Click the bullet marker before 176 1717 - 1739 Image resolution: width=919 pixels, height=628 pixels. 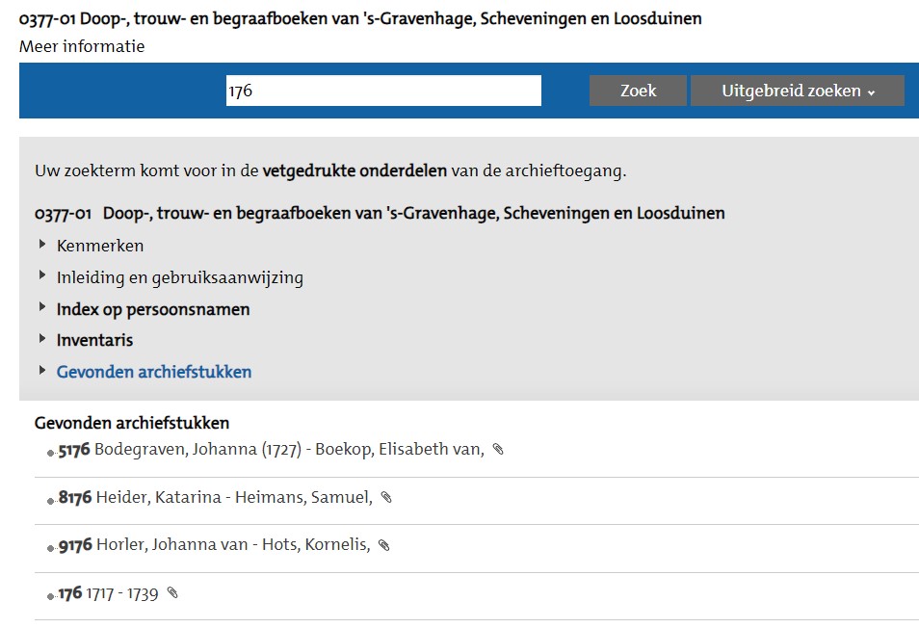(x=50, y=596)
